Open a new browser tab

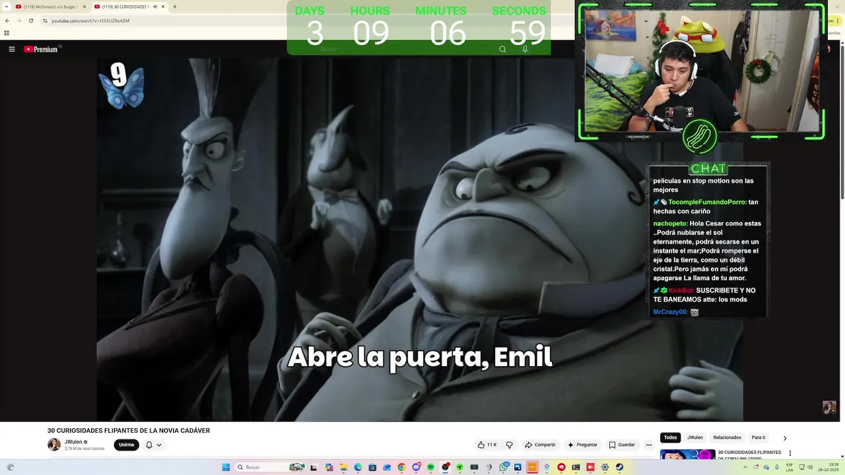coord(174,7)
